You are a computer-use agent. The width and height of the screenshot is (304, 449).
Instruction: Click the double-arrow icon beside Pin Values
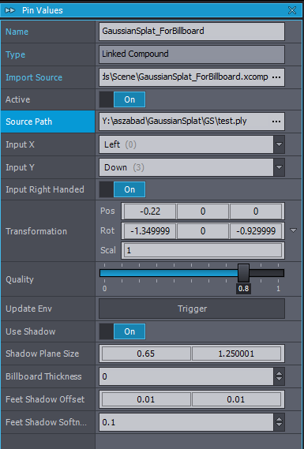pyautogui.click(x=10, y=10)
